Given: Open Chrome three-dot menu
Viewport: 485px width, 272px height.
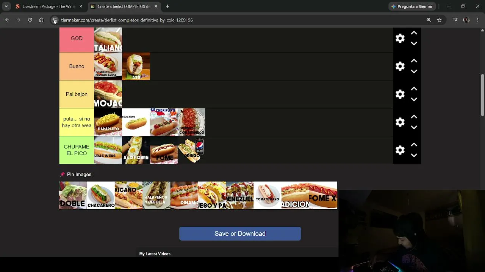Looking at the screenshot, I should tap(478, 20).
